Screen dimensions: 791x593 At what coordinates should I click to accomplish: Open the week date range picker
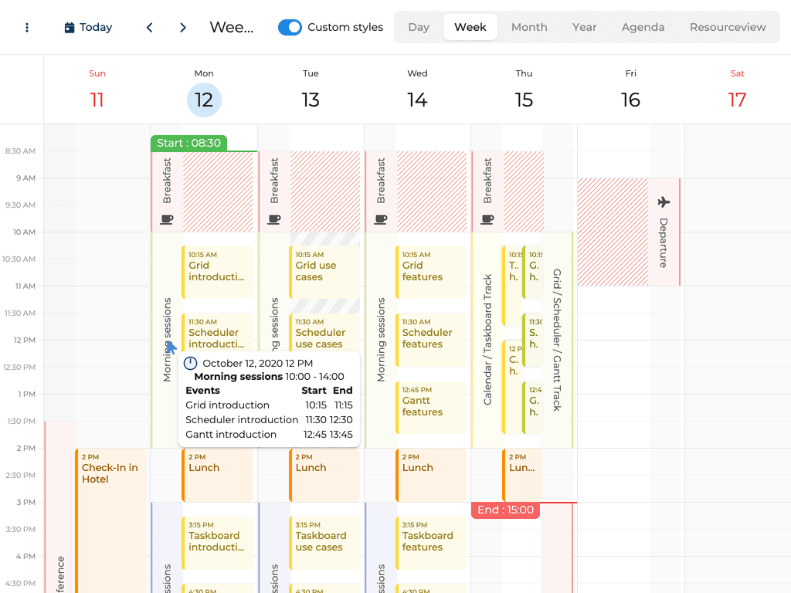point(232,28)
